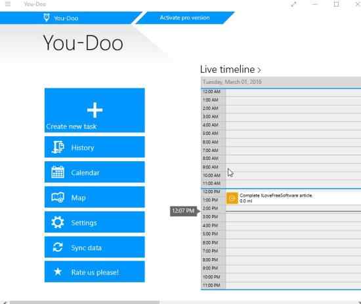Click the Map icon
This screenshot has height=304, width=361.
(58, 197)
